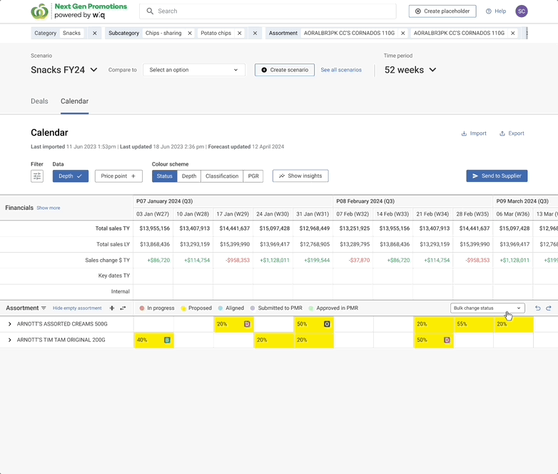558x474 pixels.
Task: Click the Aligned legend swatch
Action: [x=220, y=308]
